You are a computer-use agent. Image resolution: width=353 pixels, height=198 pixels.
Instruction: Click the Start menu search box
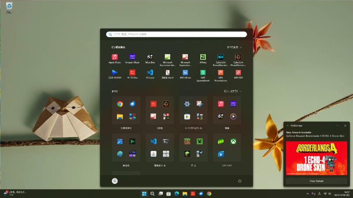[x=176, y=34]
